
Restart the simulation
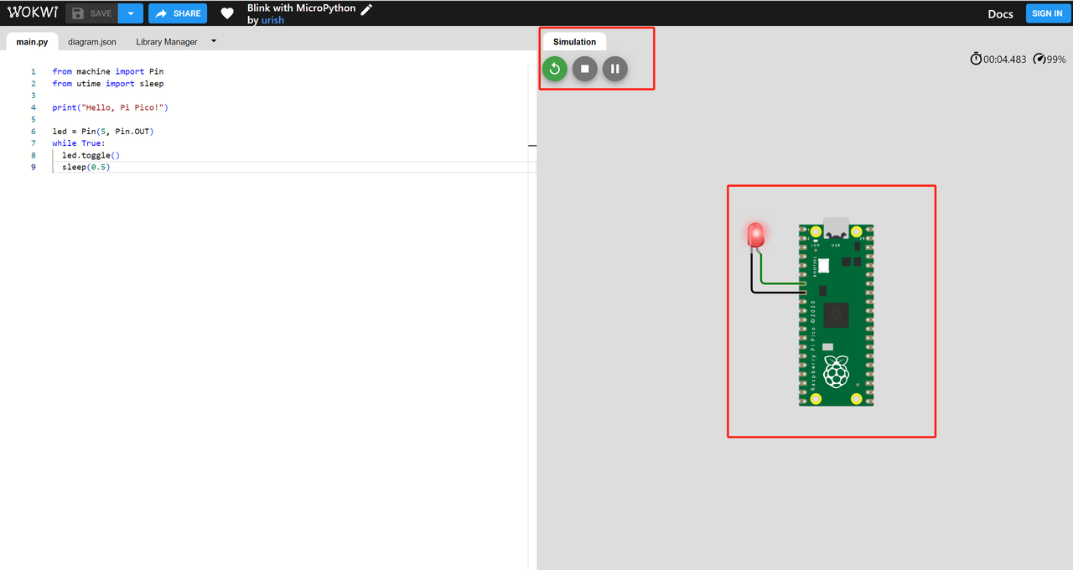(x=555, y=69)
